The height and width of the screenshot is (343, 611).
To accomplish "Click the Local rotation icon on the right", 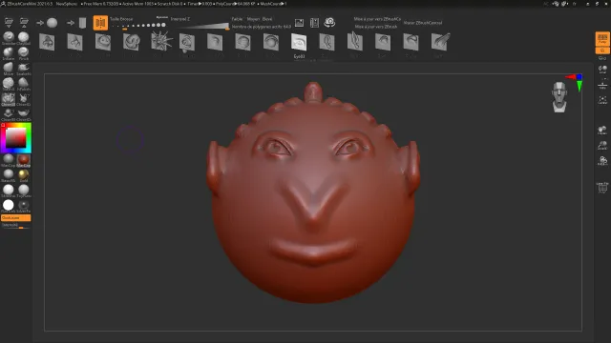I will 602,70.
